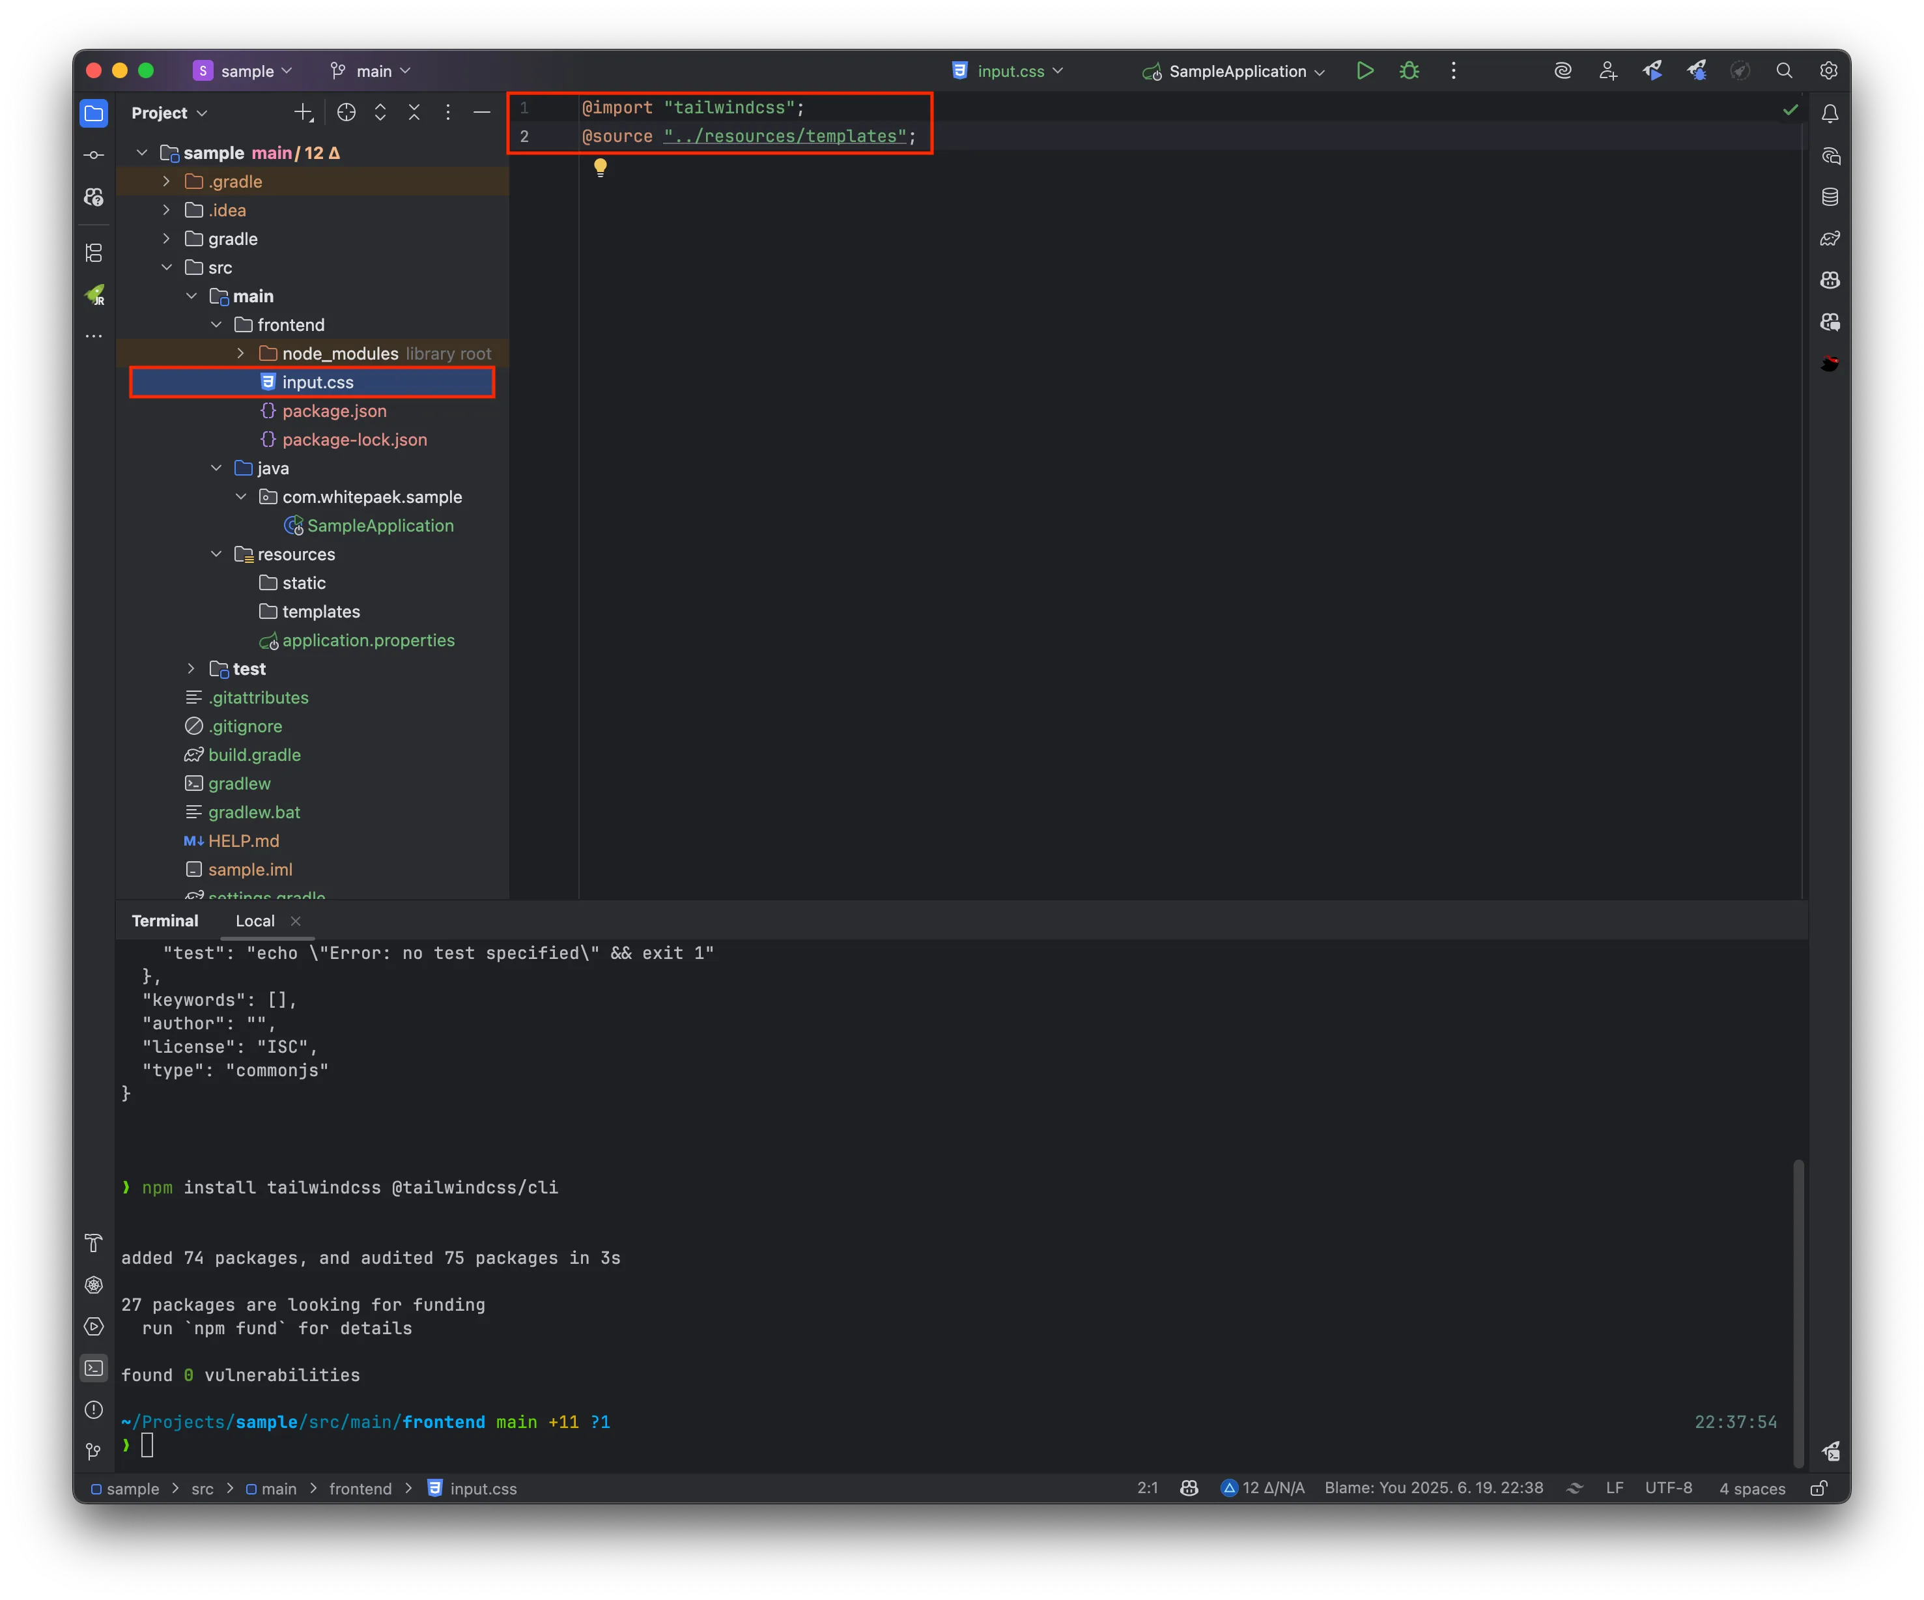
Task: Select opened file with crosshair icon
Action: [x=347, y=112]
